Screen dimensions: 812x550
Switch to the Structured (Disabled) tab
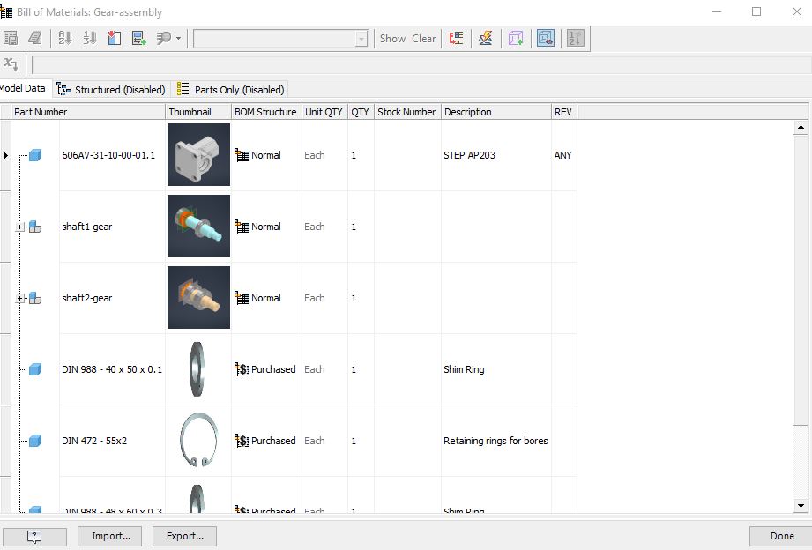tap(111, 89)
